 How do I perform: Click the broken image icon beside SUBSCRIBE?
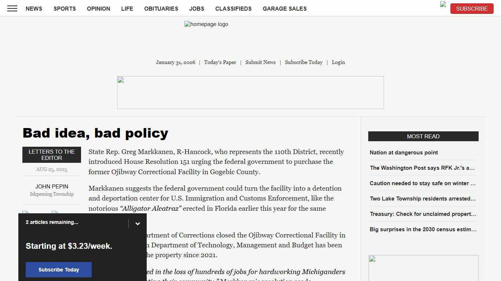tap(442, 5)
